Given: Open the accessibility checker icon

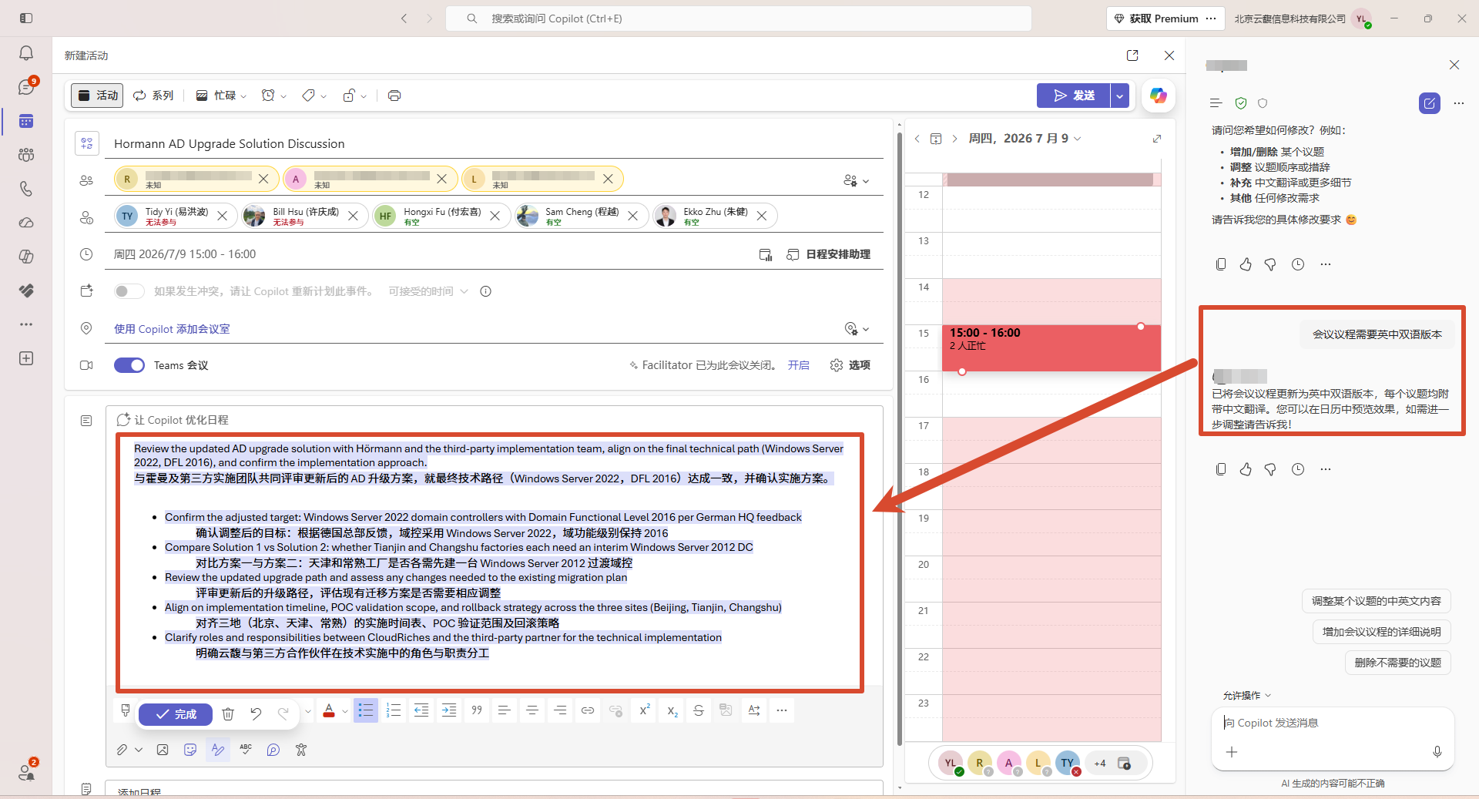Looking at the screenshot, I should (301, 750).
